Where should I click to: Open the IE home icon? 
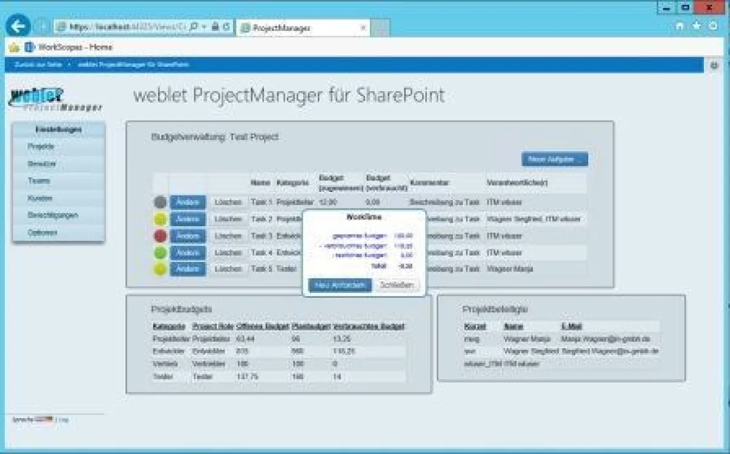[x=681, y=26]
